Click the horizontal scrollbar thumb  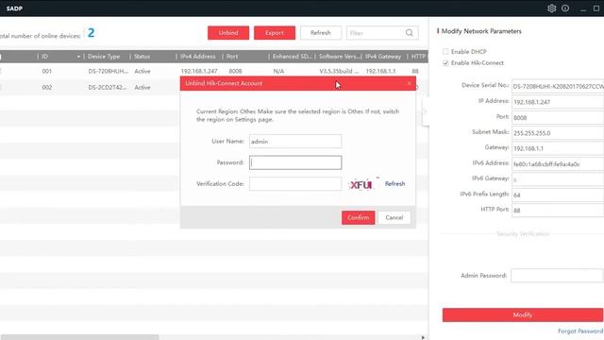coord(79,337)
